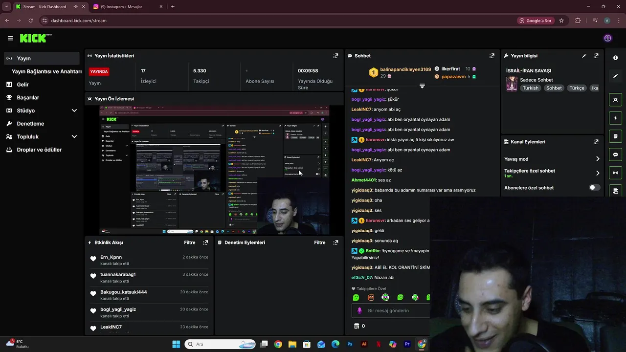Open Filtre in Etkinlik Akışı
Viewport: 626px width, 352px height.
[x=190, y=242]
